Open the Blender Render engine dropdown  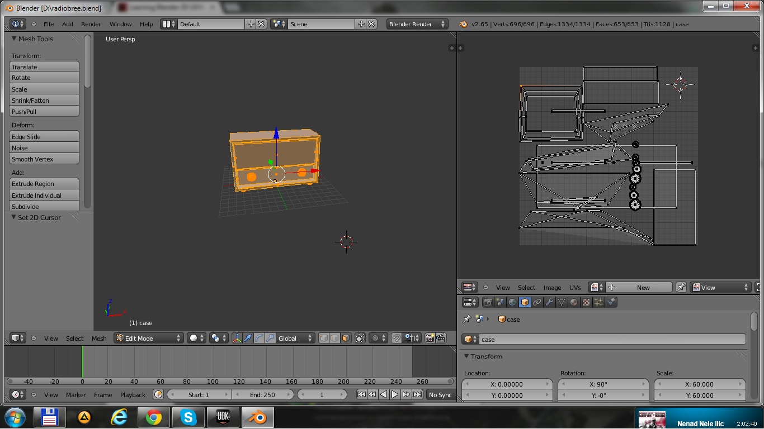[x=417, y=24]
